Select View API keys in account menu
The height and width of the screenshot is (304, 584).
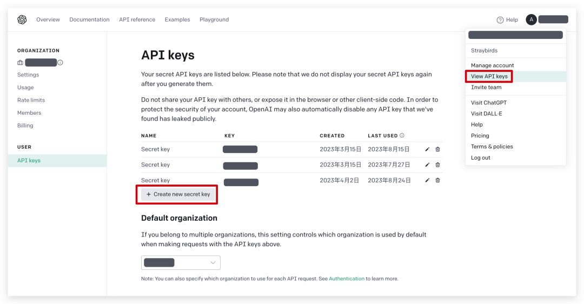tap(489, 76)
